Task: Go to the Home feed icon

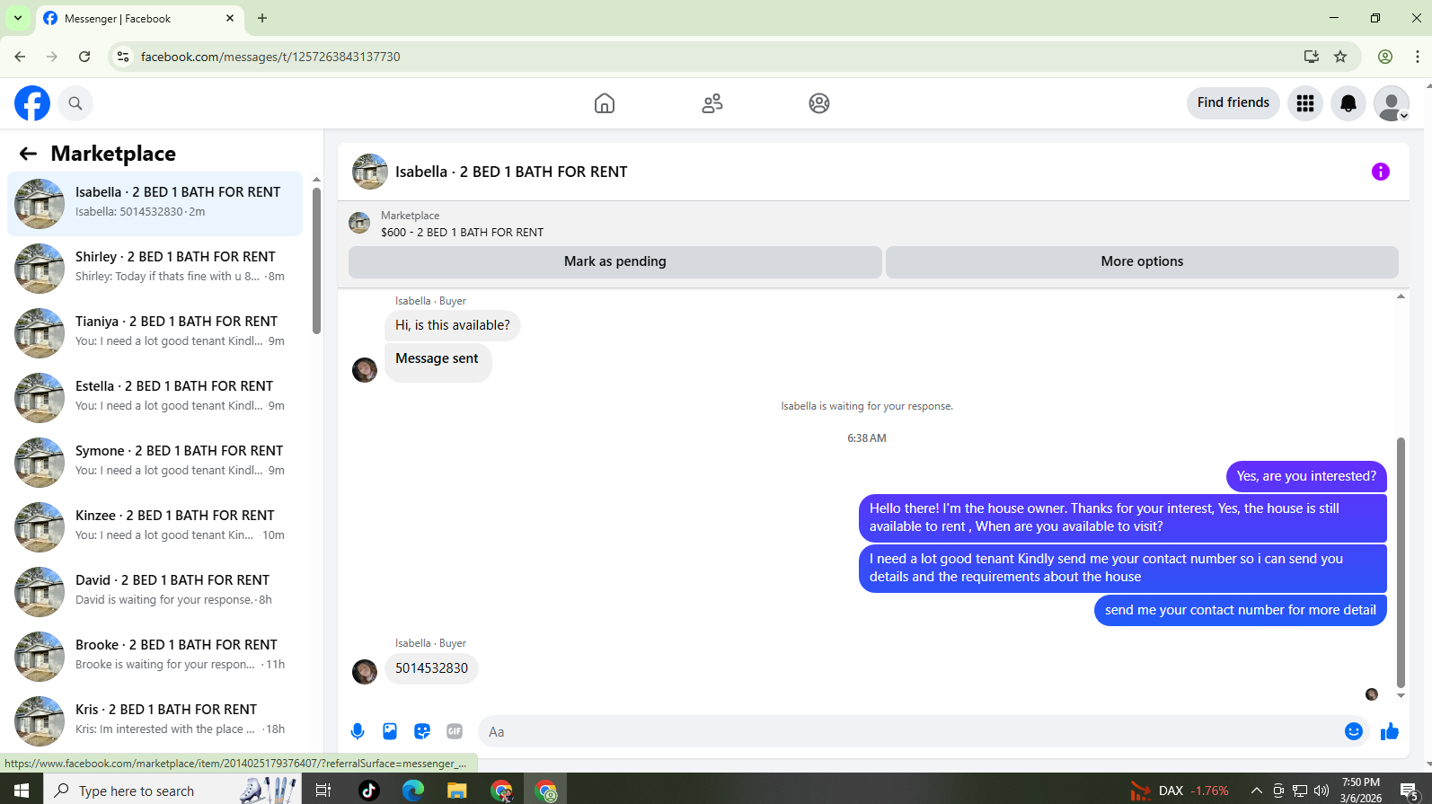Action: (605, 103)
